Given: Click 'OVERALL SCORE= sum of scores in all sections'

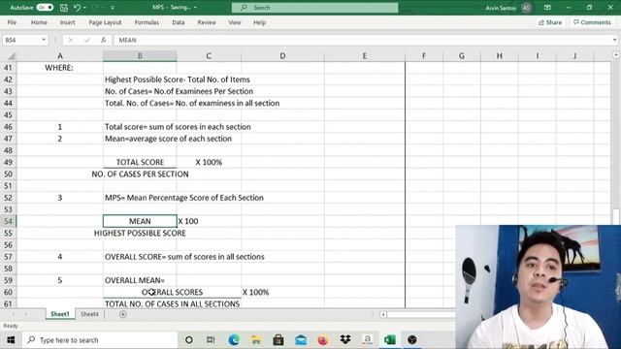Looking at the screenshot, I should (x=184, y=257).
